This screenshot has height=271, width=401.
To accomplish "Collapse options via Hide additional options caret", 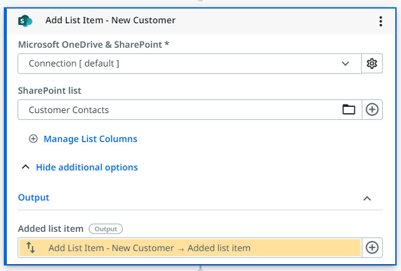I will (25, 168).
